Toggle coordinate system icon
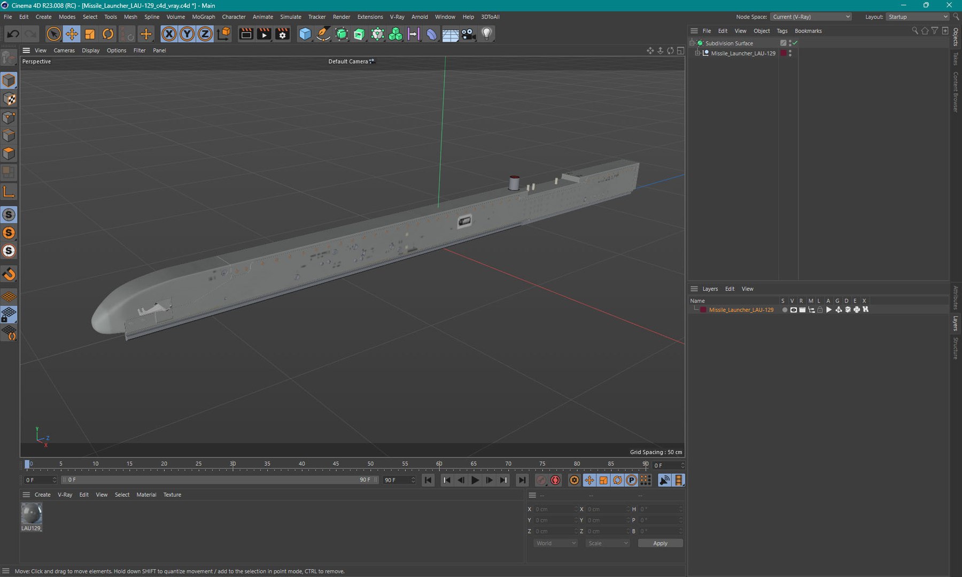 point(224,34)
